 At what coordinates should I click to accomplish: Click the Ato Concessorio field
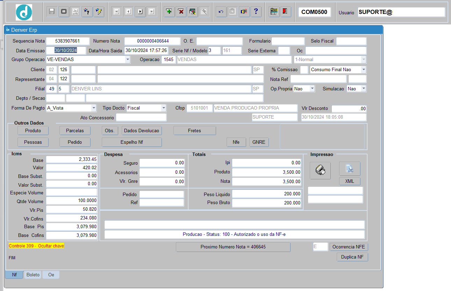141,117
